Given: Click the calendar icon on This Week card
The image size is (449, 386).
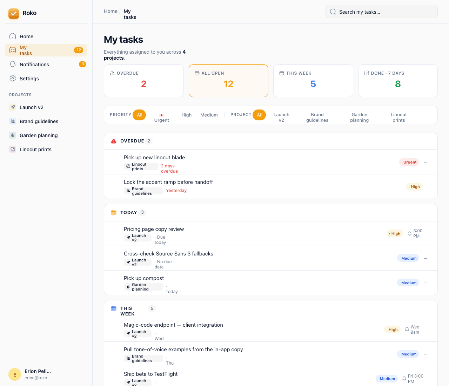Looking at the screenshot, I should pyautogui.click(x=281, y=73).
